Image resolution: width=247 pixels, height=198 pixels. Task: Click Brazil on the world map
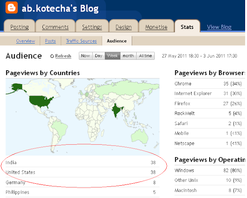(x=60, y=129)
